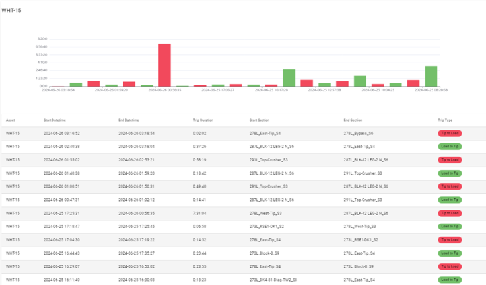Click x-axis label 2024-06-25 12:57:38
The image size is (486, 285).
pyautogui.click(x=324, y=90)
